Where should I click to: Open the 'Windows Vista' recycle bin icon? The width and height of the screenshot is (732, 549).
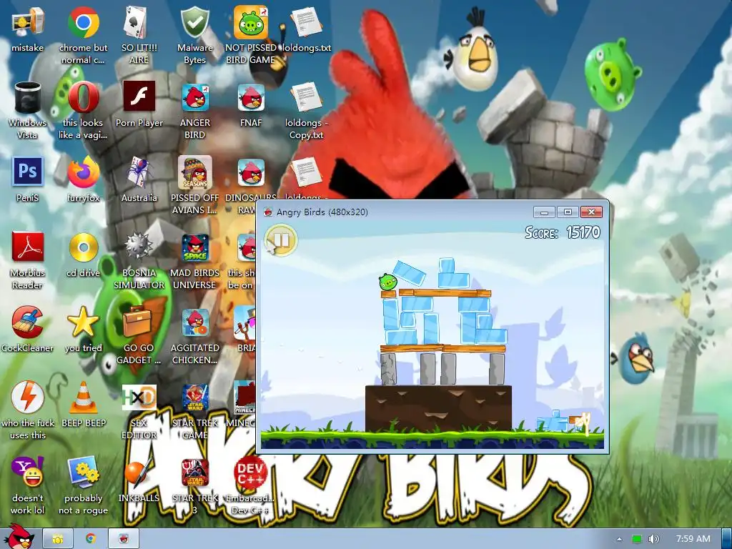click(28, 110)
